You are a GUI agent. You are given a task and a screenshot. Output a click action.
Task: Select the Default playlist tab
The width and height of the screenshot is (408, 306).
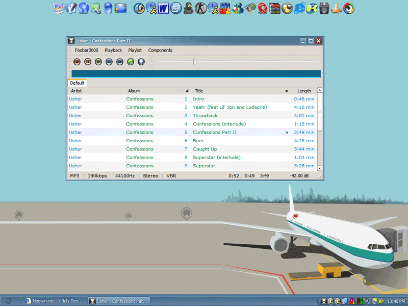pos(78,83)
